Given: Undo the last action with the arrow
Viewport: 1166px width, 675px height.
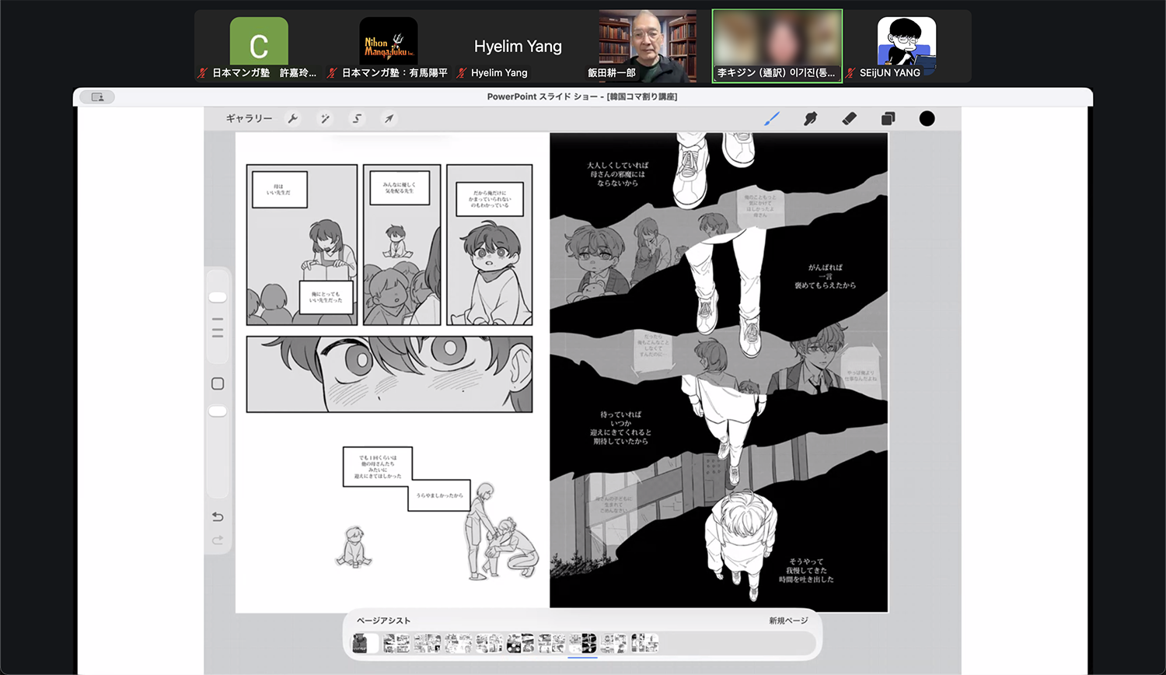Looking at the screenshot, I should 218,517.
